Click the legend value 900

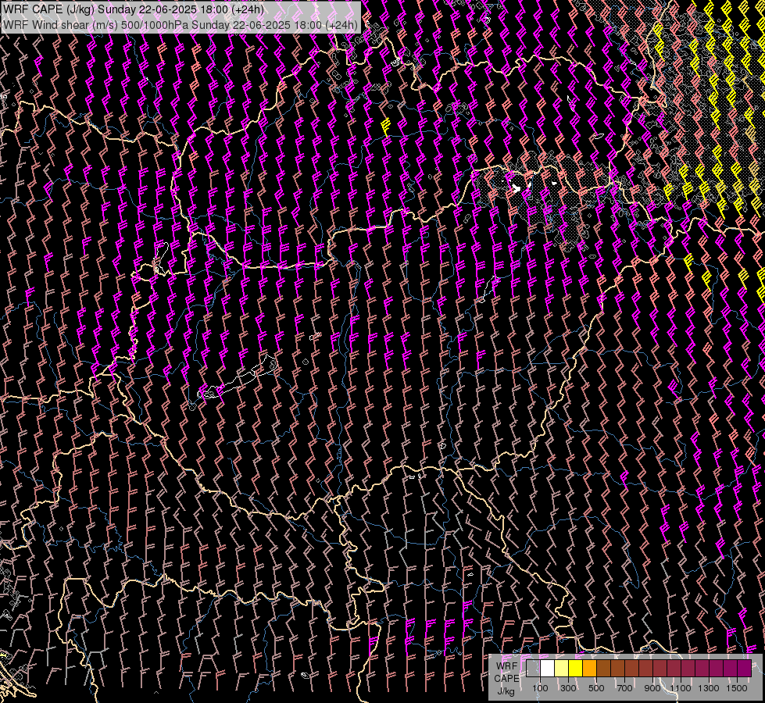tap(652, 688)
